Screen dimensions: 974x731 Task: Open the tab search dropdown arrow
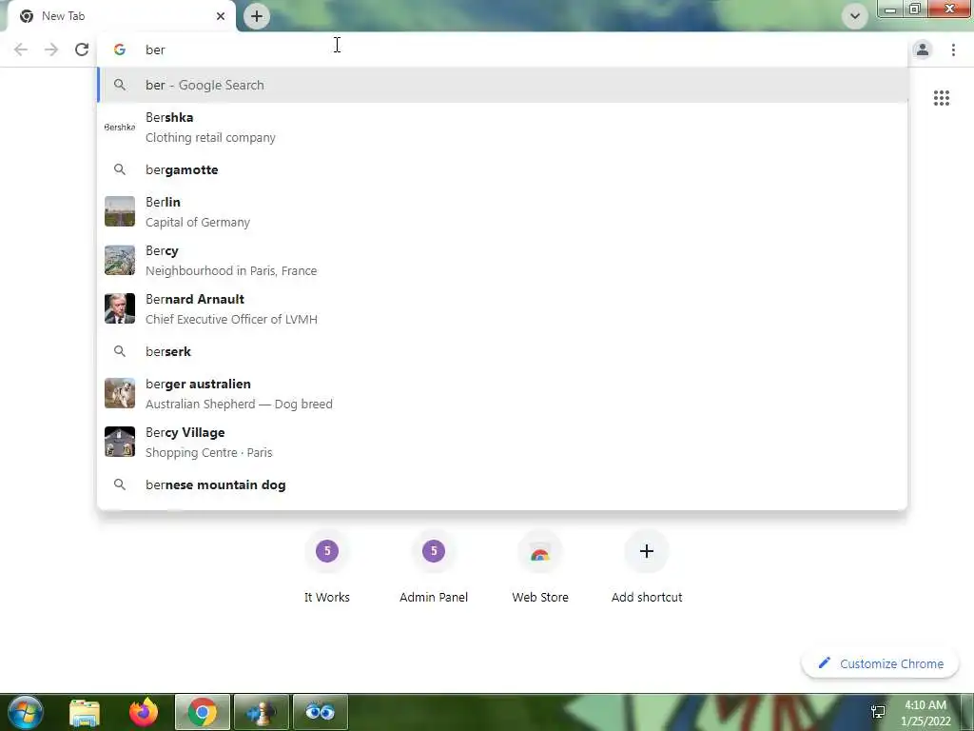click(855, 16)
